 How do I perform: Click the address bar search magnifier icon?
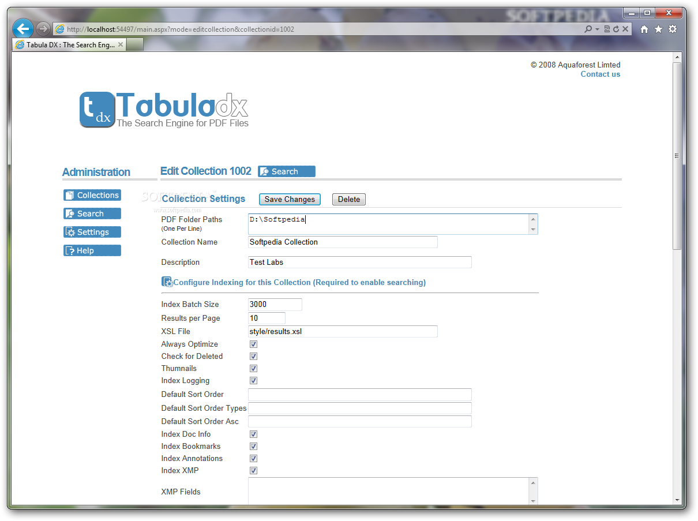click(x=588, y=29)
